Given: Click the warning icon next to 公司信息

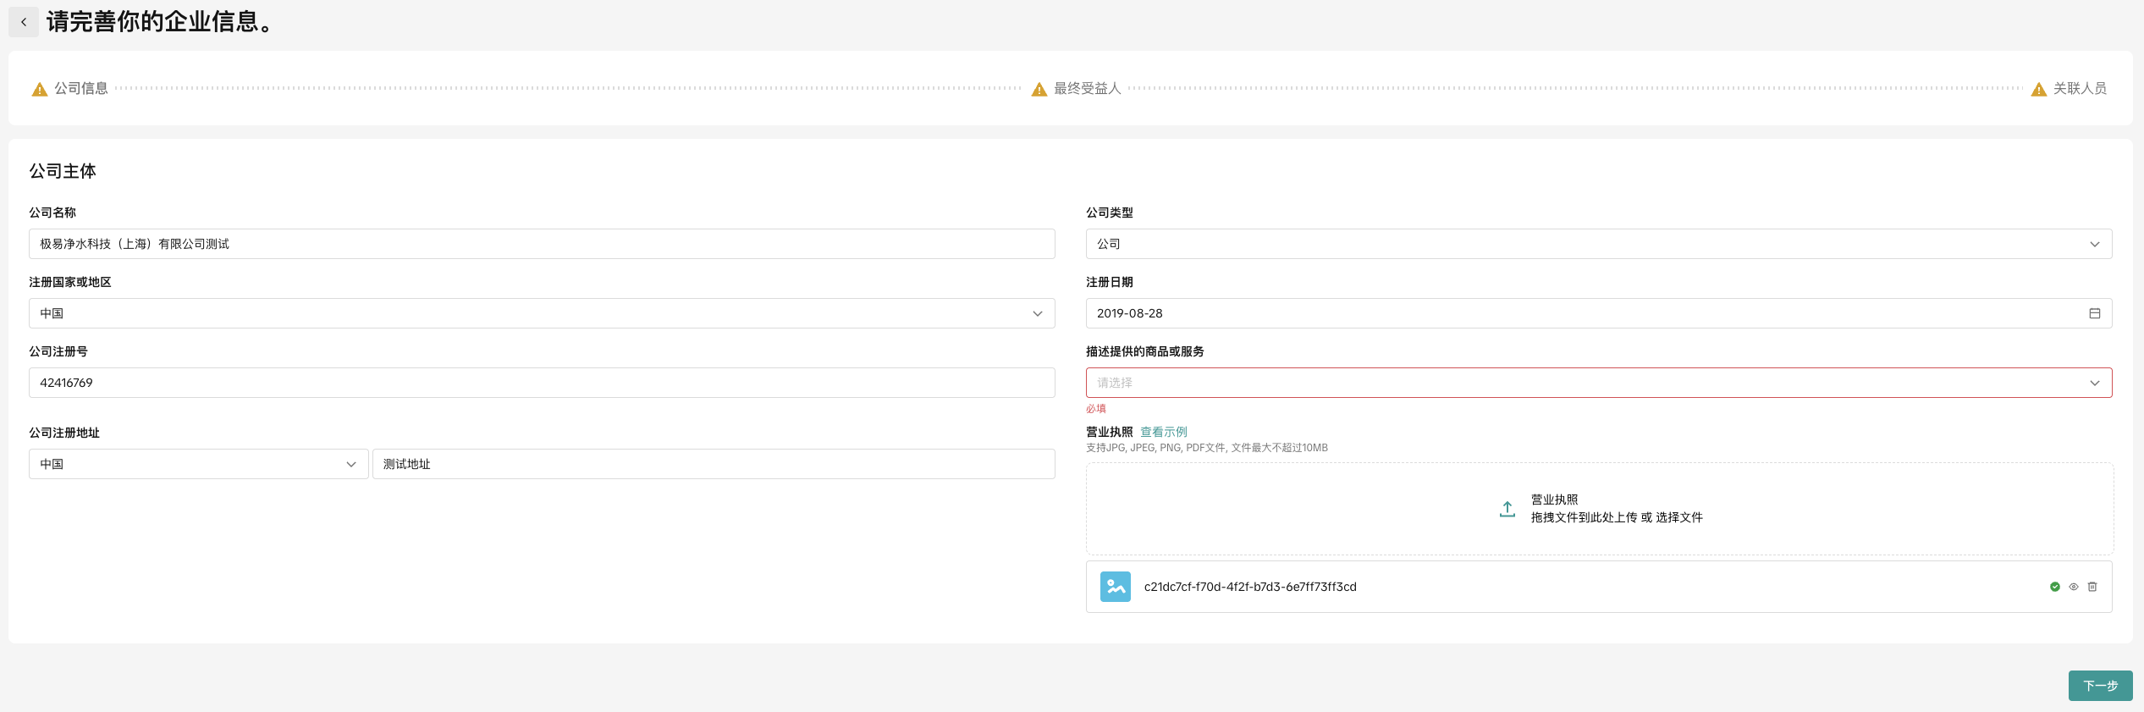Looking at the screenshot, I should click(x=40, y=89).
